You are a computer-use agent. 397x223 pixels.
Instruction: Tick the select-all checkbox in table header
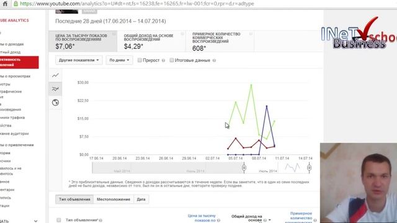coord(59,221)
